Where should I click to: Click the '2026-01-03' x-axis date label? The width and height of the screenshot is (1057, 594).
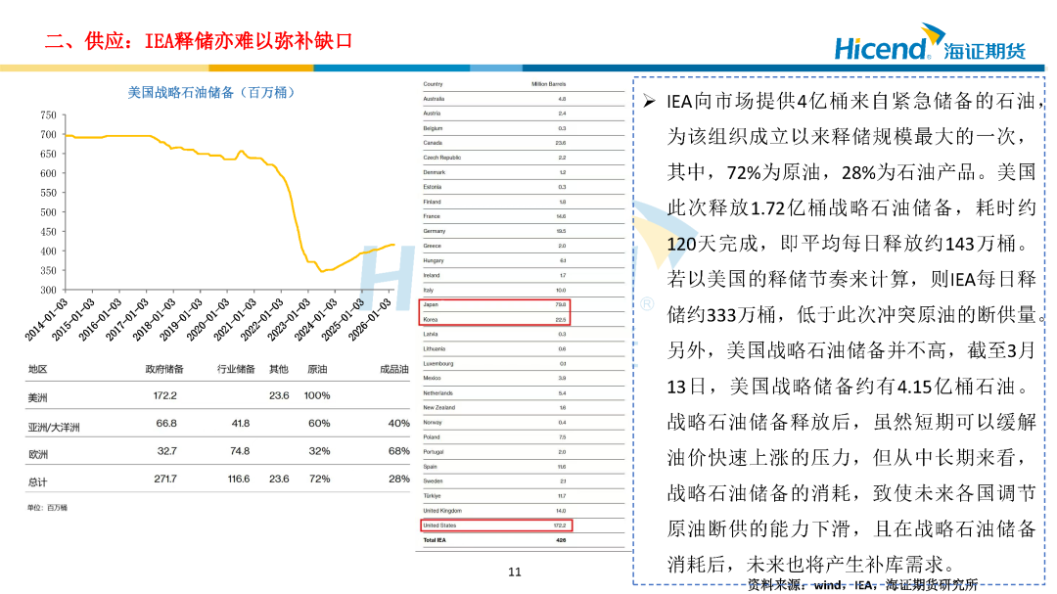coord(370,320)
